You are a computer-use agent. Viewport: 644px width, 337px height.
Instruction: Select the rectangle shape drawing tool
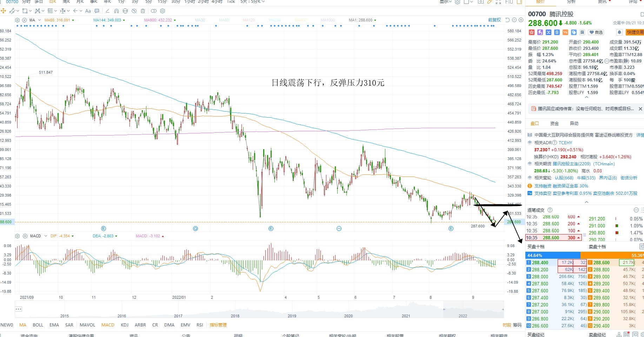point(25,11)
